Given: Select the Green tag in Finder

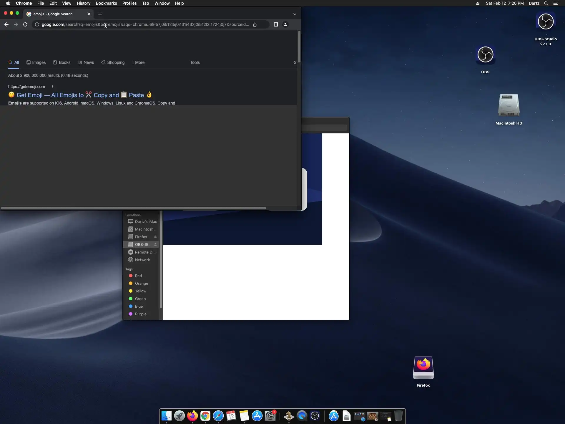Looking at the screenshot, I should (140, 299).
